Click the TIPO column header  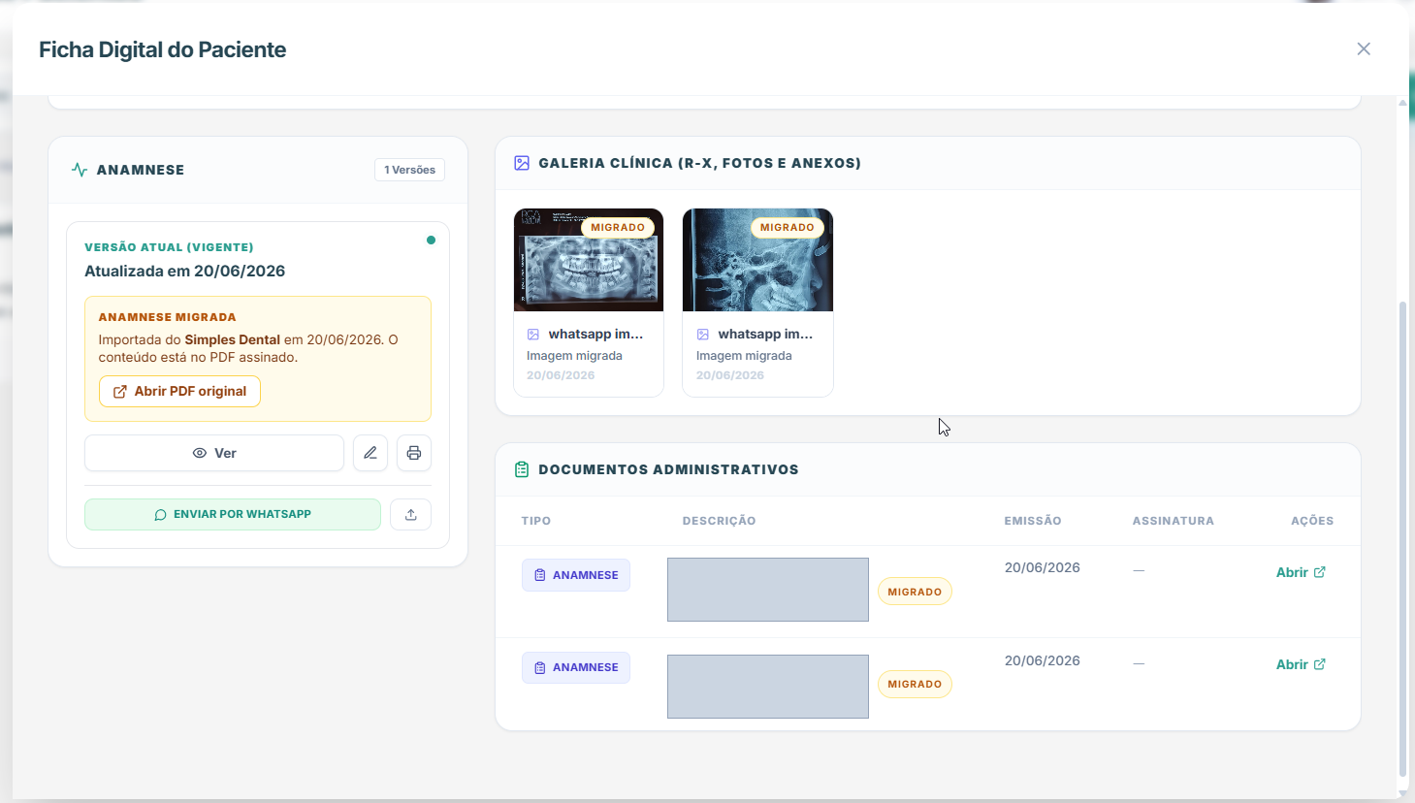point(536,521)
